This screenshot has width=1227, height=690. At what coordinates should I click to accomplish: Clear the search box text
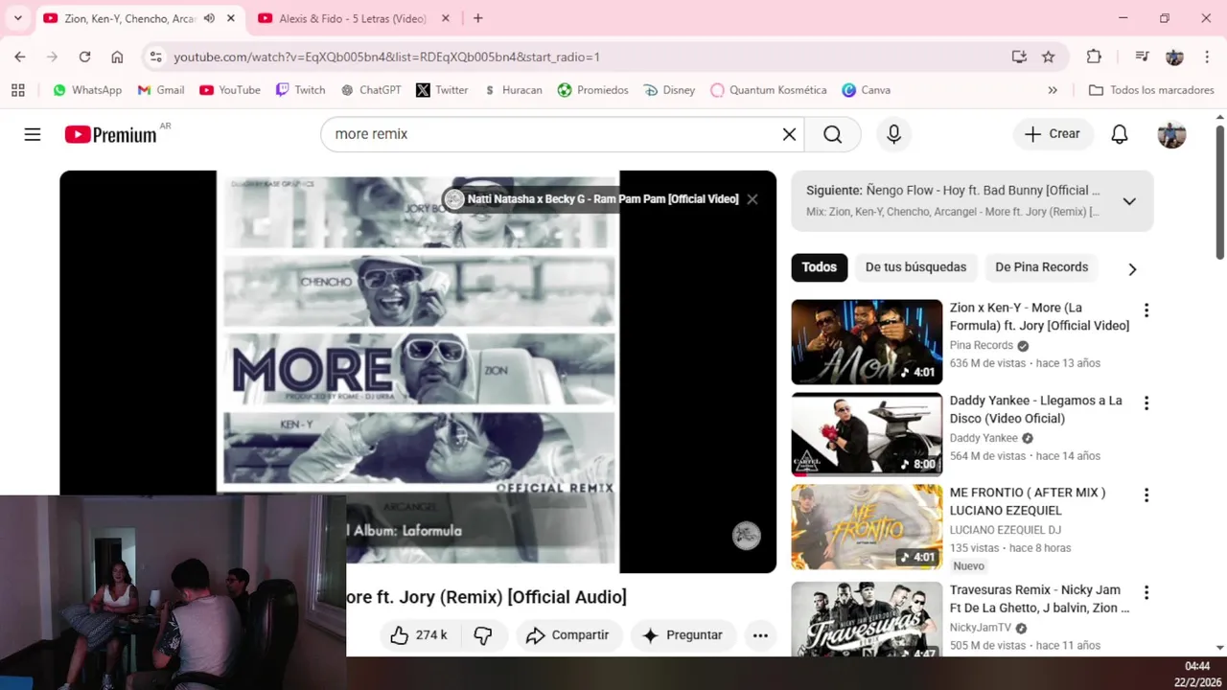click(x=789, y=134)
